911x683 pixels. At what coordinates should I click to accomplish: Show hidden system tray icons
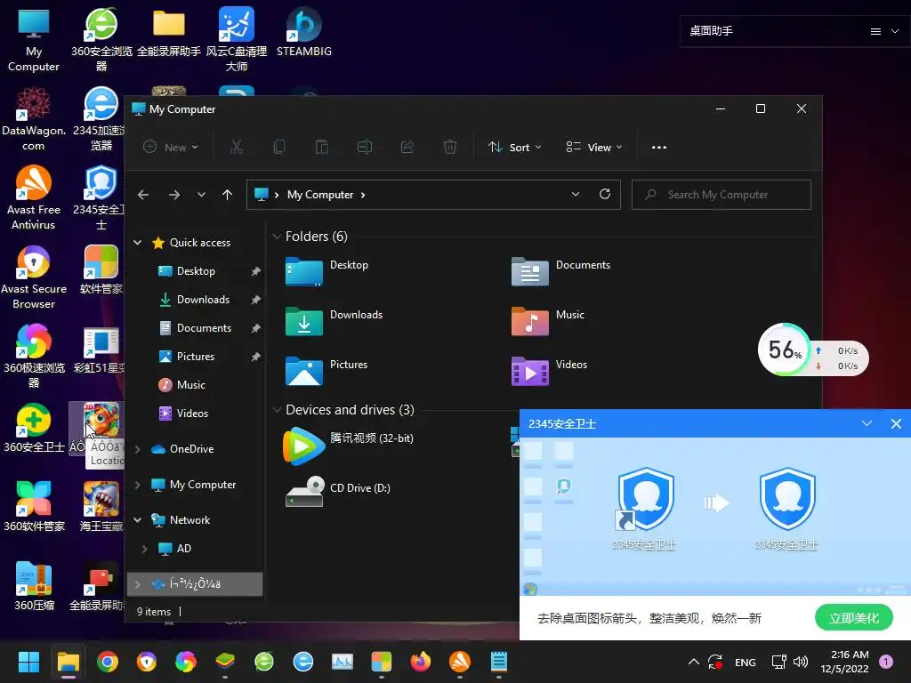pos(693,662)
